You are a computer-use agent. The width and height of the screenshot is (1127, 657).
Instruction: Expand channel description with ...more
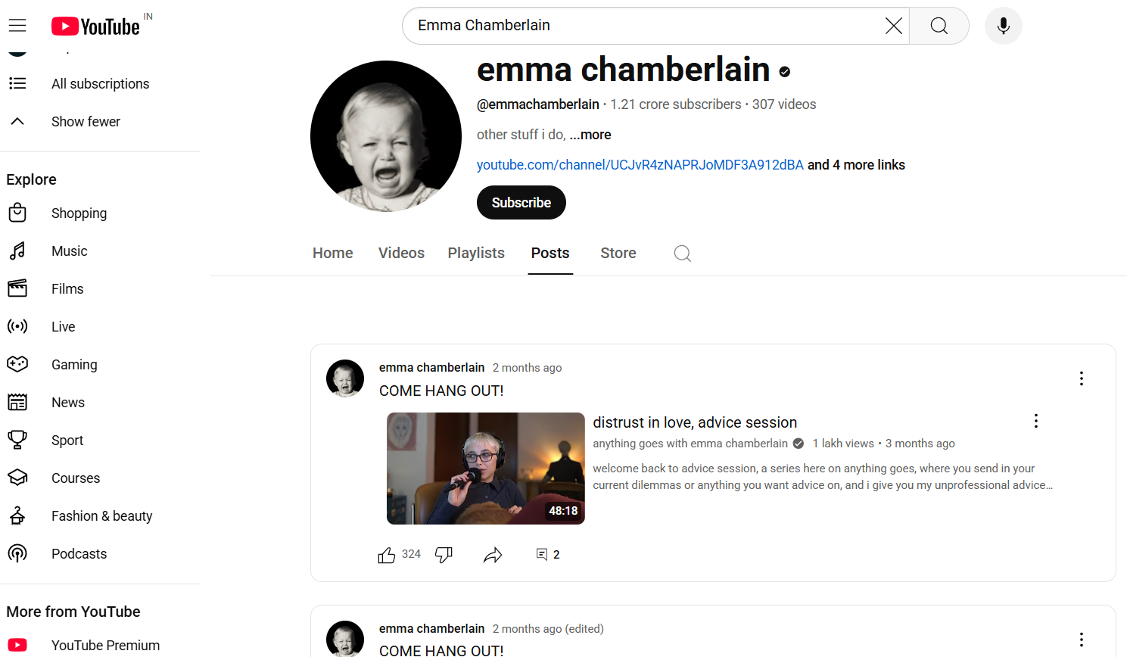[590, 135]
